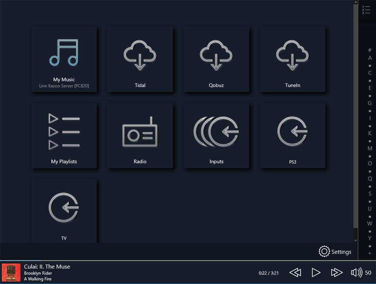Jump to # in the alphabet index
This screenshot has height=284, width=376.
pyautogui.click(x=370, y=50)
